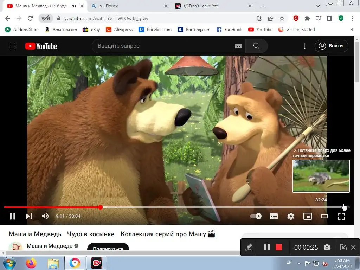Toggle the autoplay switch
The height and width of the screenshot is (270, 360).
click(x=256, y=216)
